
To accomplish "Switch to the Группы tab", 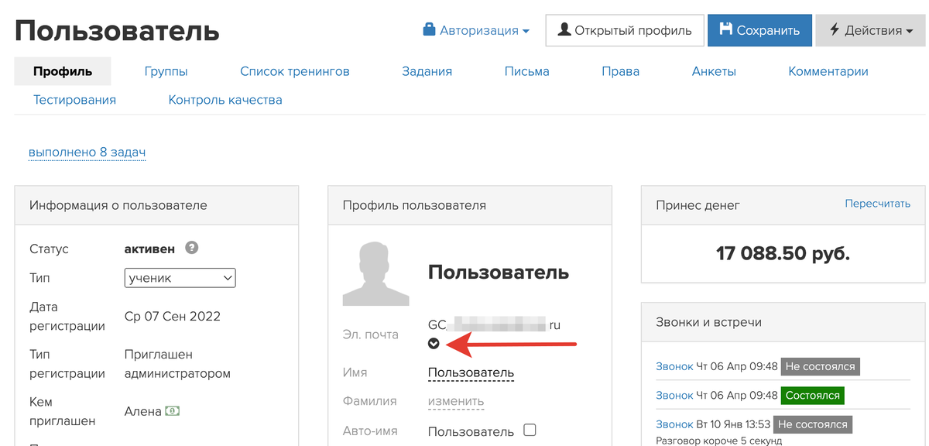I will (166, 70).
